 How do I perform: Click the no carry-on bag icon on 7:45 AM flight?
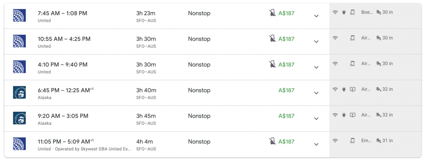272,13
